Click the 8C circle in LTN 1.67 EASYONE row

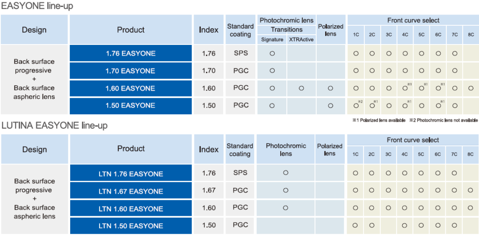click(471, 191)
